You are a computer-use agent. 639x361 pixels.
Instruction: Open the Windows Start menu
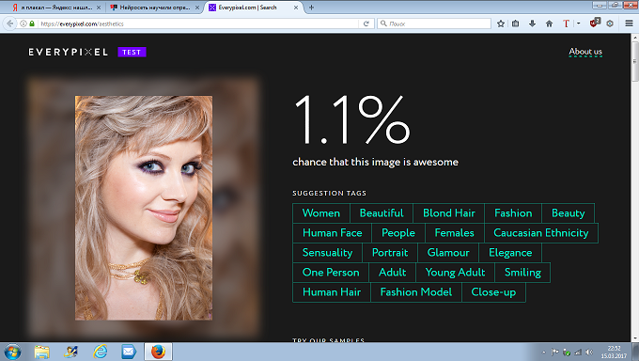(12, 352)
